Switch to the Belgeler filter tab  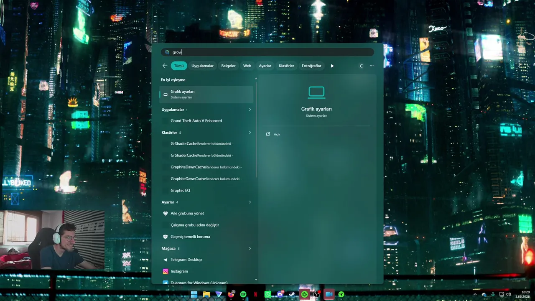(x=228, y=66)
